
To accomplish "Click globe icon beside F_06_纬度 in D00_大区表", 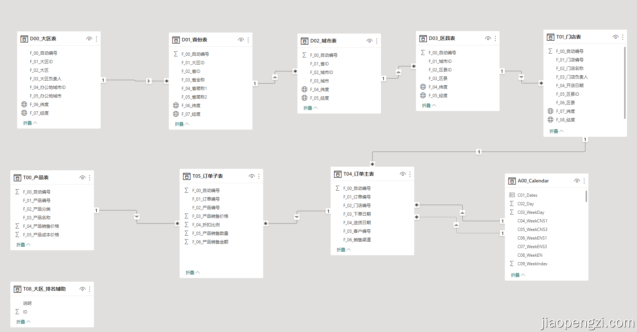I will (x=24, y=104).
